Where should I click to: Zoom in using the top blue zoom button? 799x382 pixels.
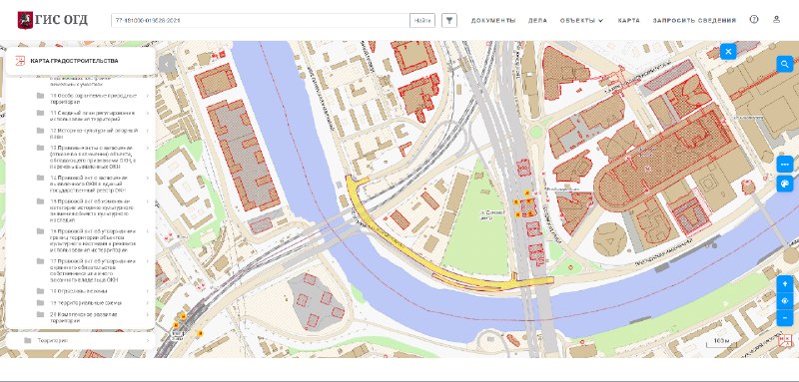click(784, 283)
